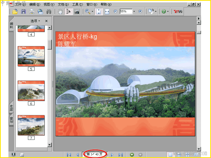The image size is (211, 158).
Task: Open the 选项 options dropdown
Action: [x=35, y=21]
